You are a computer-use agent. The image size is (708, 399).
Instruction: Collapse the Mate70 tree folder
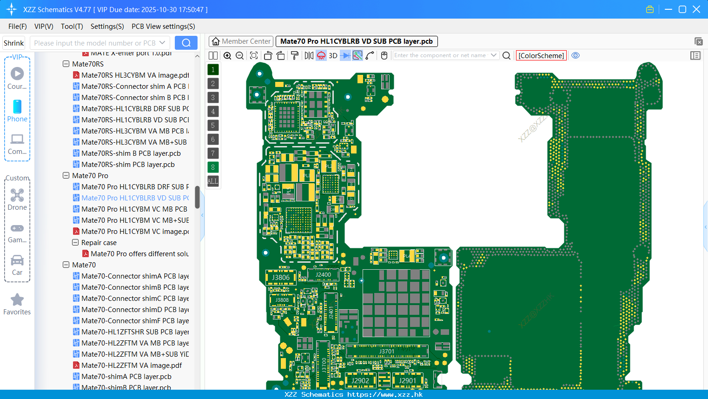click(x=66, y=265)
